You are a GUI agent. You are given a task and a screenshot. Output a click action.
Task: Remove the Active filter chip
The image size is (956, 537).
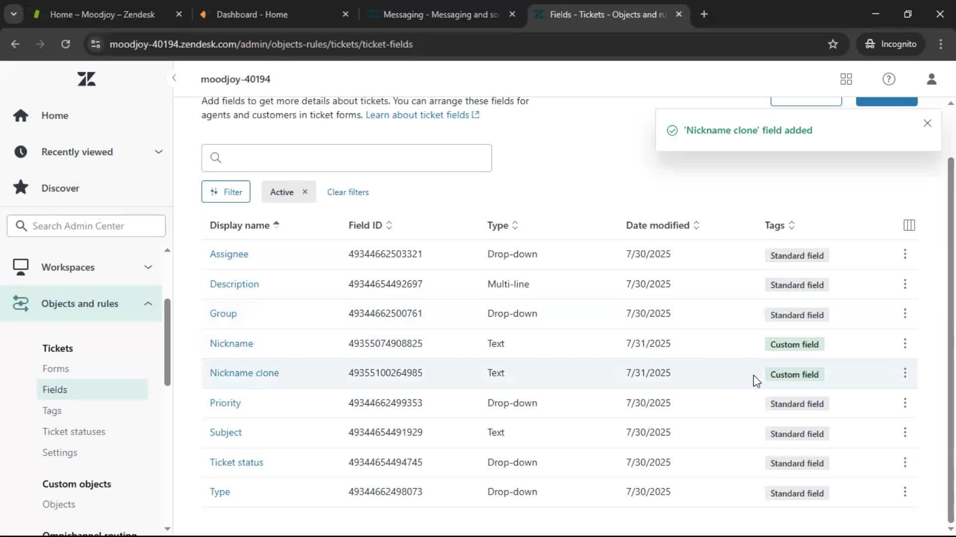tap(305, 192)
